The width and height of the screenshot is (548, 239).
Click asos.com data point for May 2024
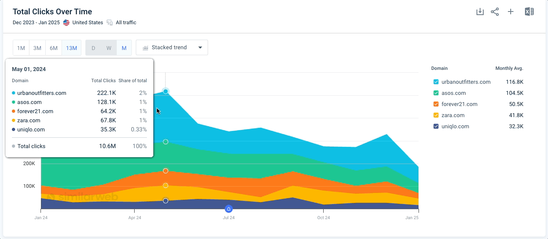(166, 142)
